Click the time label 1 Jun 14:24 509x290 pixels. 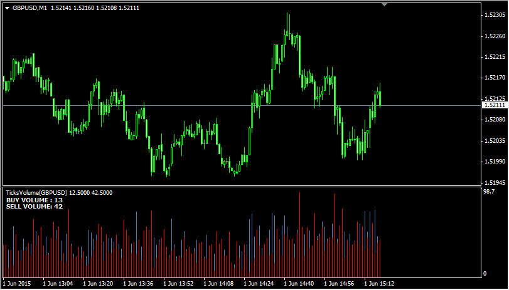pos(259,284)
